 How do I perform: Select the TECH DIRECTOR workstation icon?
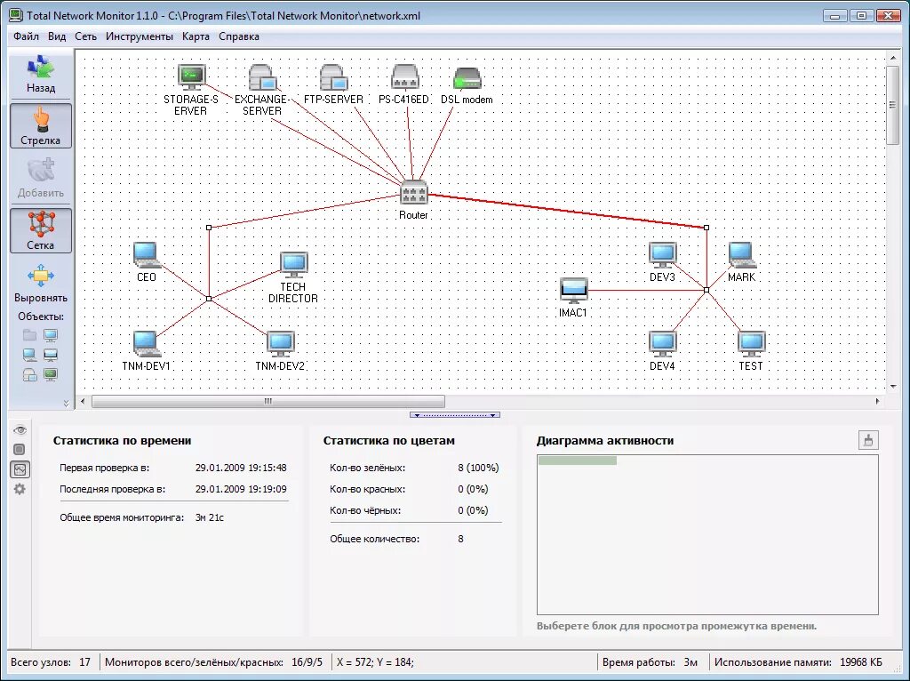(293, 264)
